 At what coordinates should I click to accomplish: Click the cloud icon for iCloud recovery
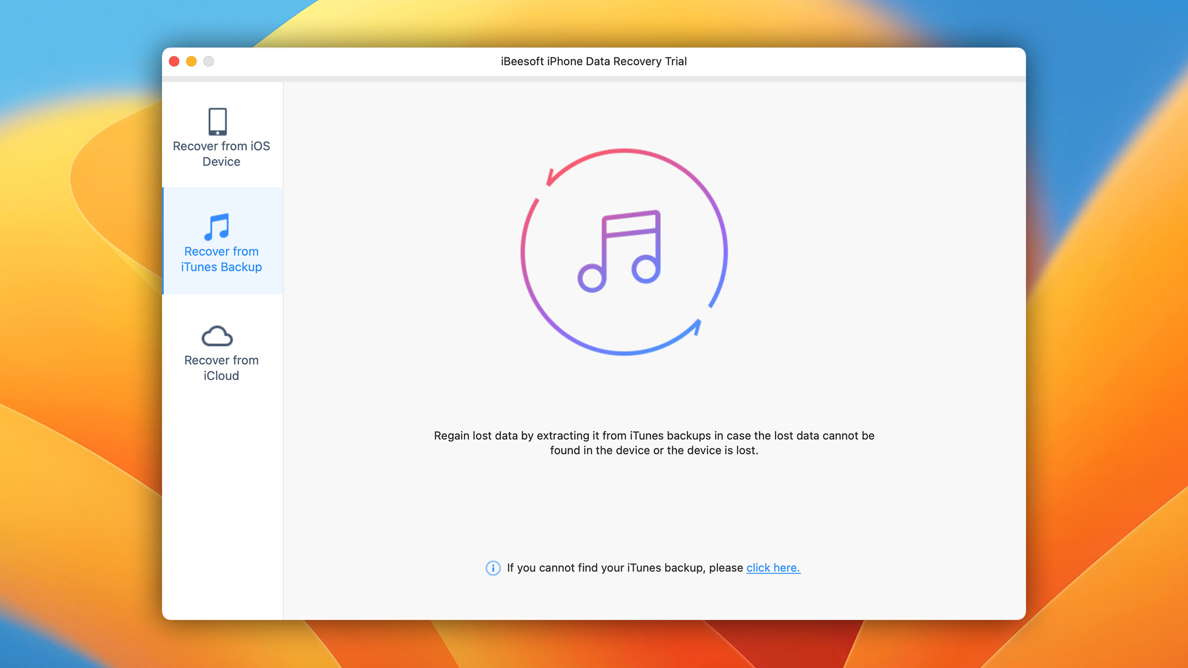[x=217, y=336]
